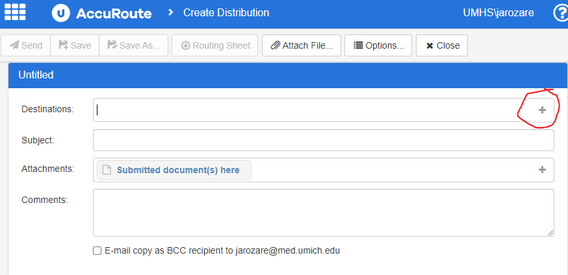Click into the Subject field

pos(323,140)
